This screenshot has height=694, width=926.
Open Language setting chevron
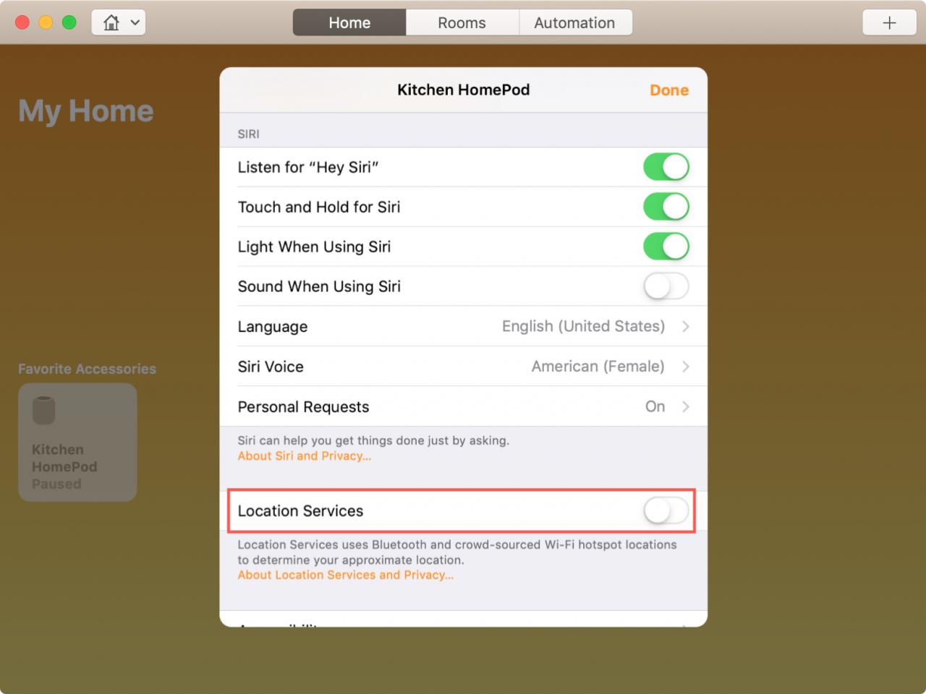pyautogui.click(x=685, y=327)
